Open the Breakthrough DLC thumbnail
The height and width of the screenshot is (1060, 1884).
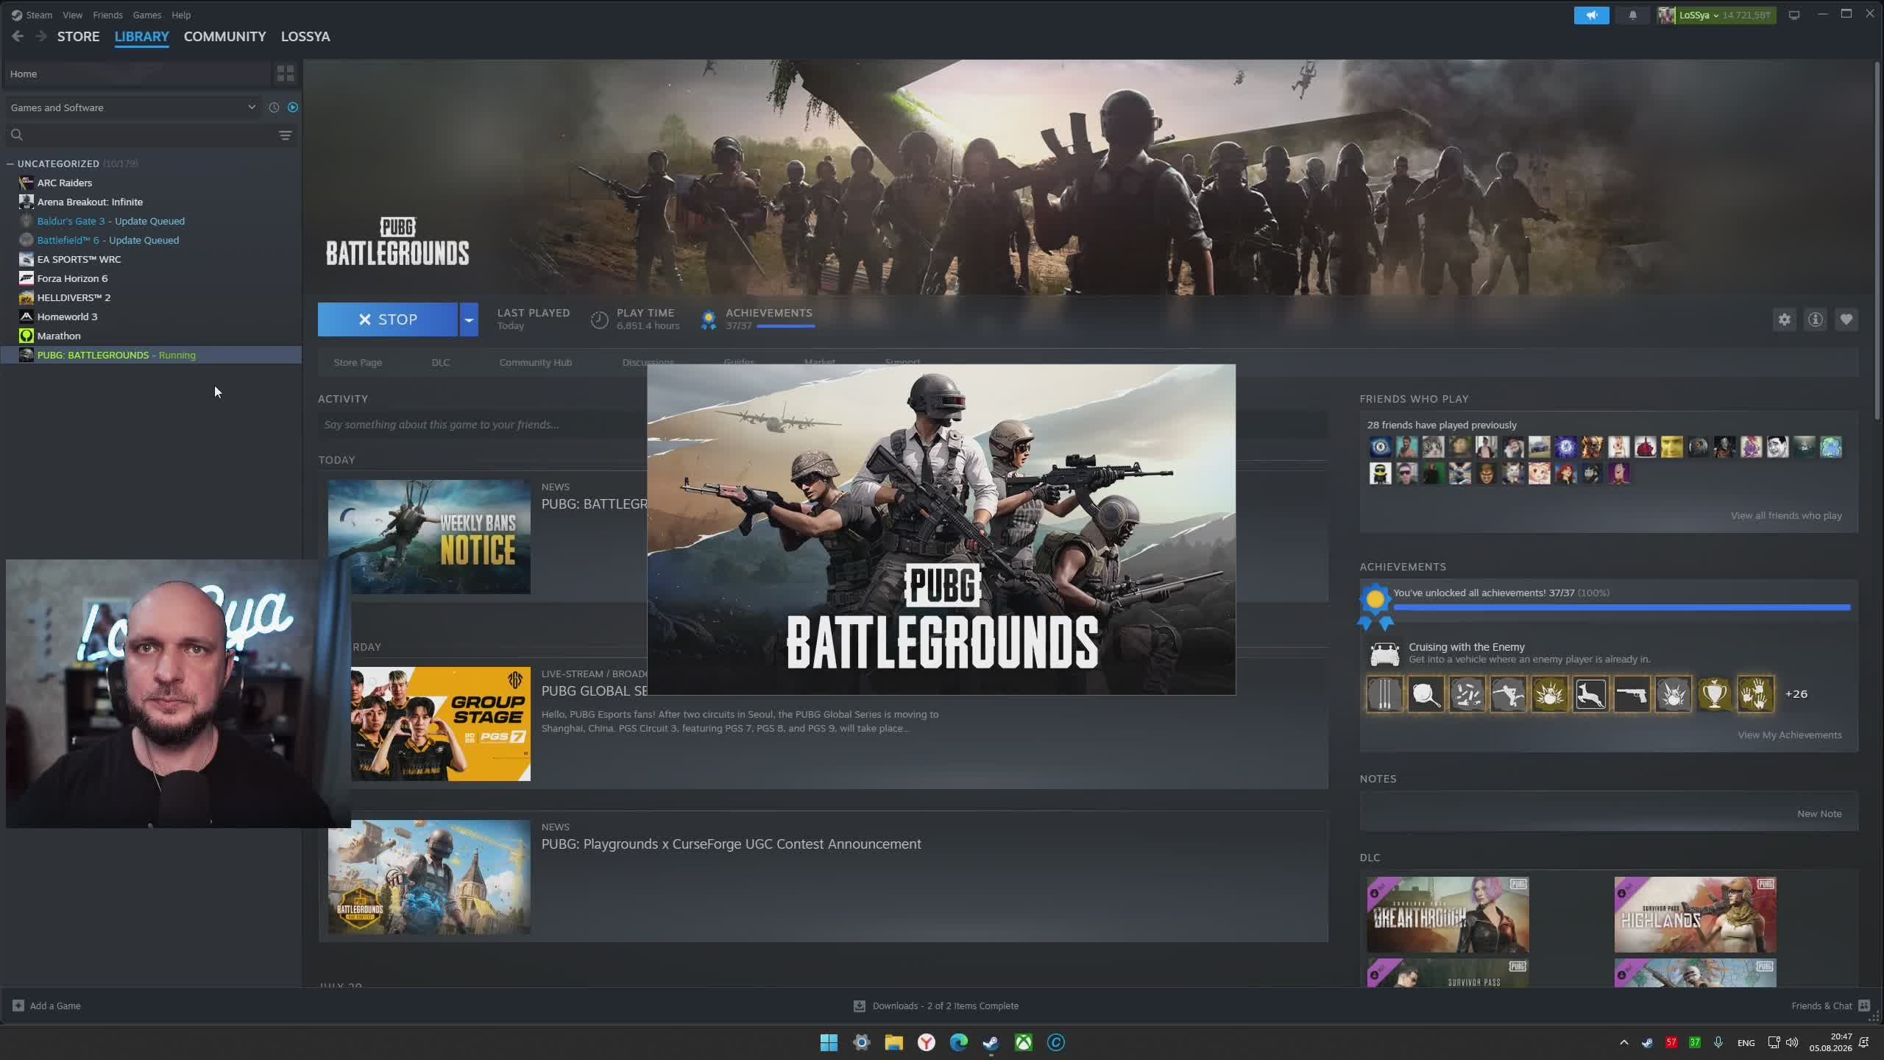[1448, 914]
